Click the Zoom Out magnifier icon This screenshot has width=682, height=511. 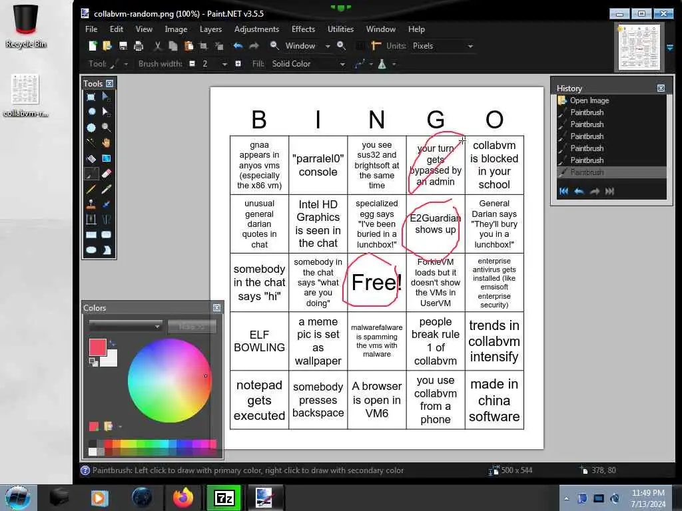[274, 46]
